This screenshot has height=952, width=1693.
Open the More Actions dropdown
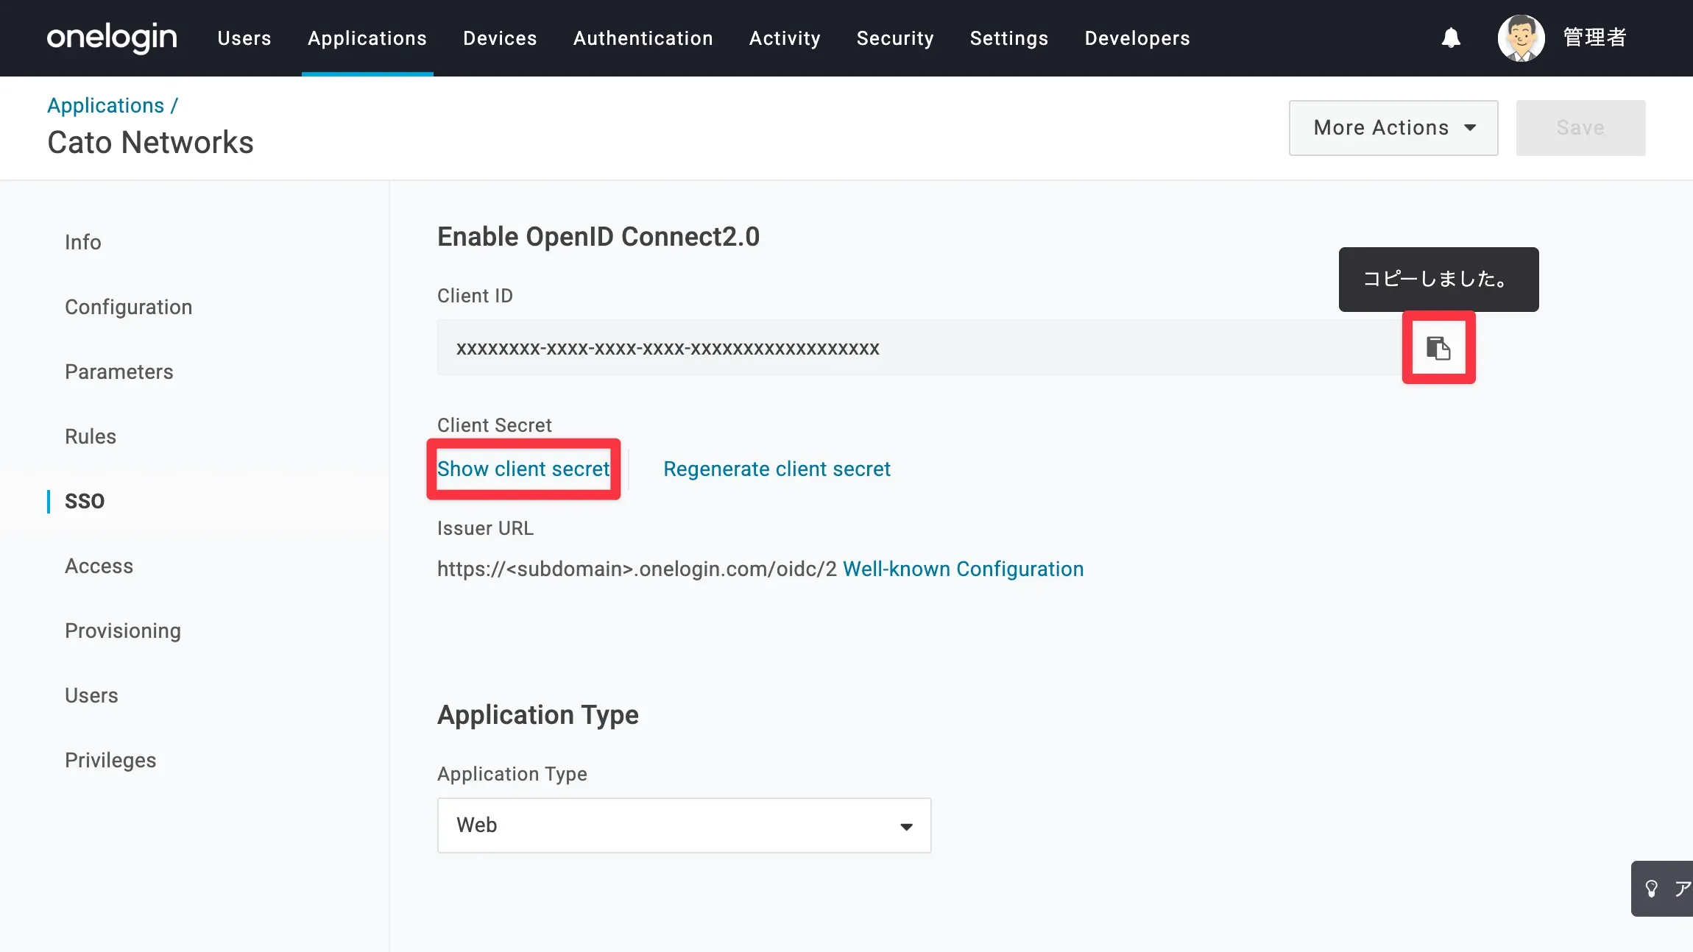(1393, 128)
